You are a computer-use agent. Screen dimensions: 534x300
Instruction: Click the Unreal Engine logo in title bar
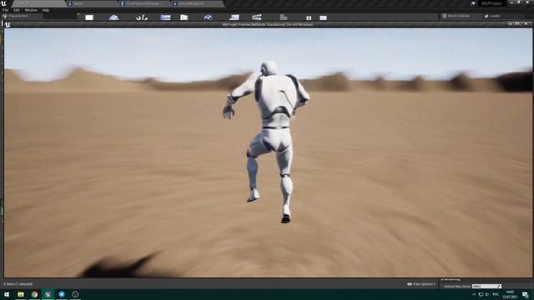pyautogui.click(x=4, y=3)
